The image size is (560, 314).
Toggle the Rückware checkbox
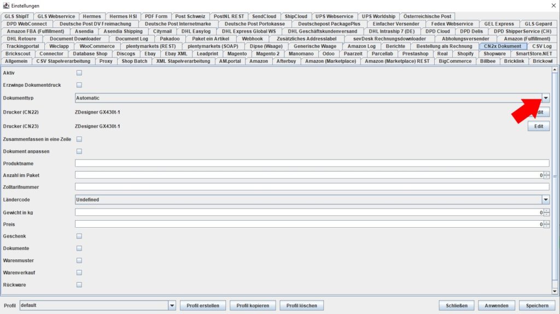(x=79, y=285)
